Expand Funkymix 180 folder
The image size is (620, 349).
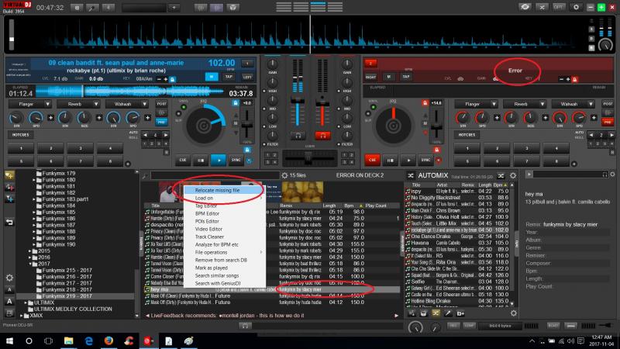pyautogui.click(x=34, y=180)
